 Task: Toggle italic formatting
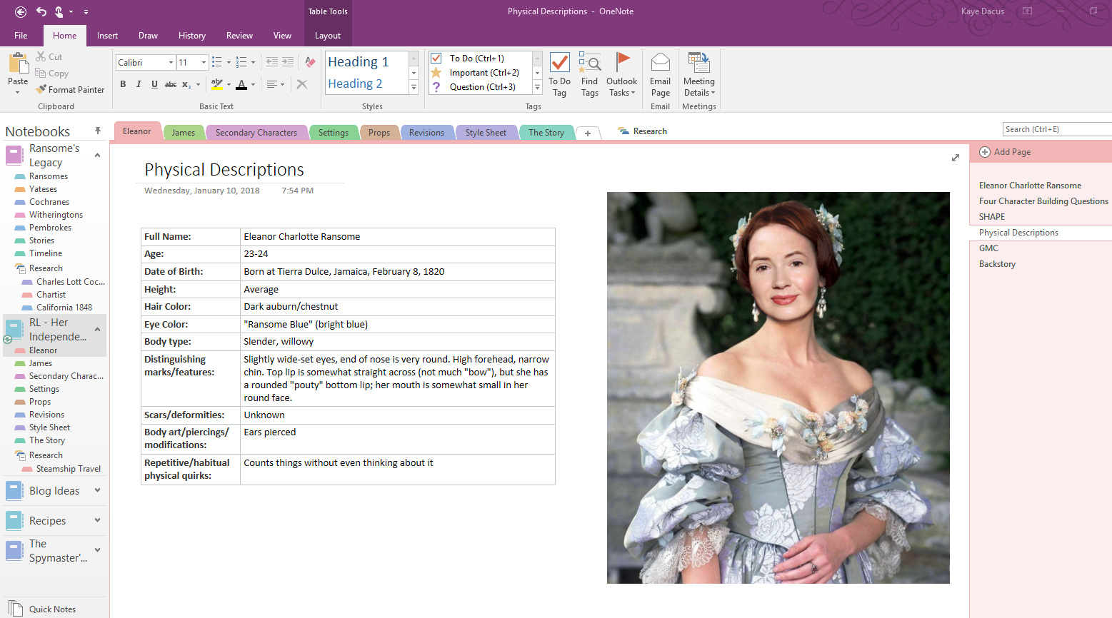point(139,84)
